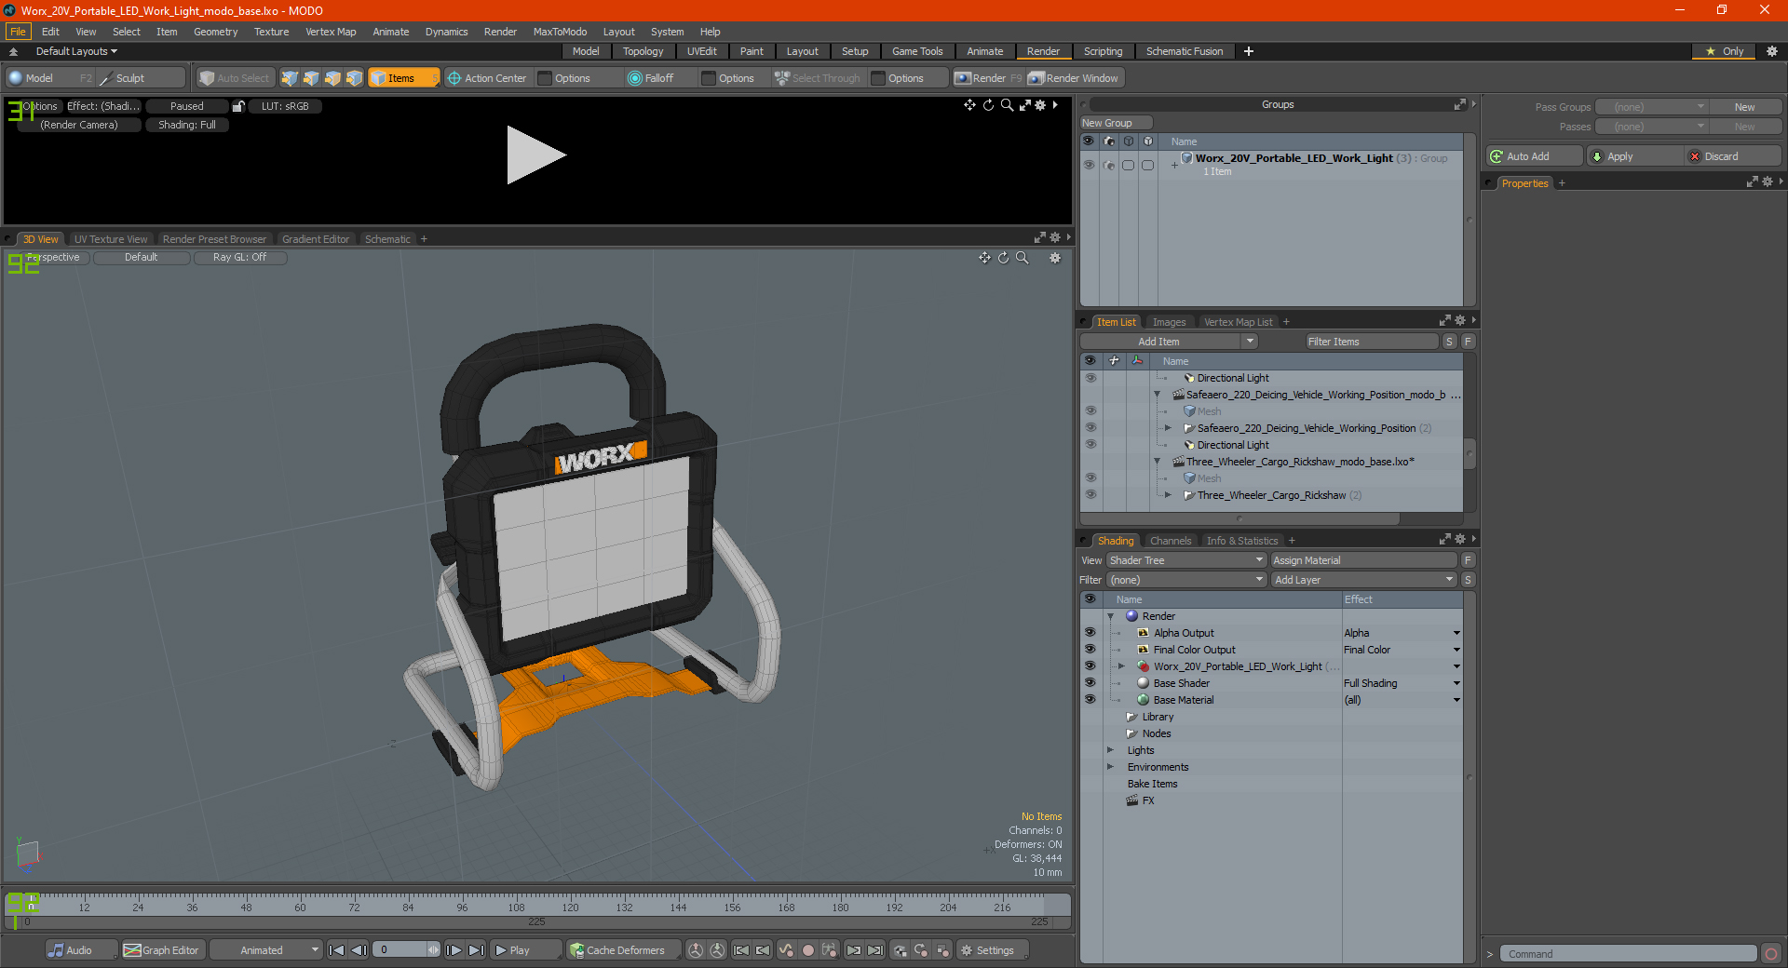Click pan move icon in 3D viewport
1788x968 pixels.
point(984,258)
